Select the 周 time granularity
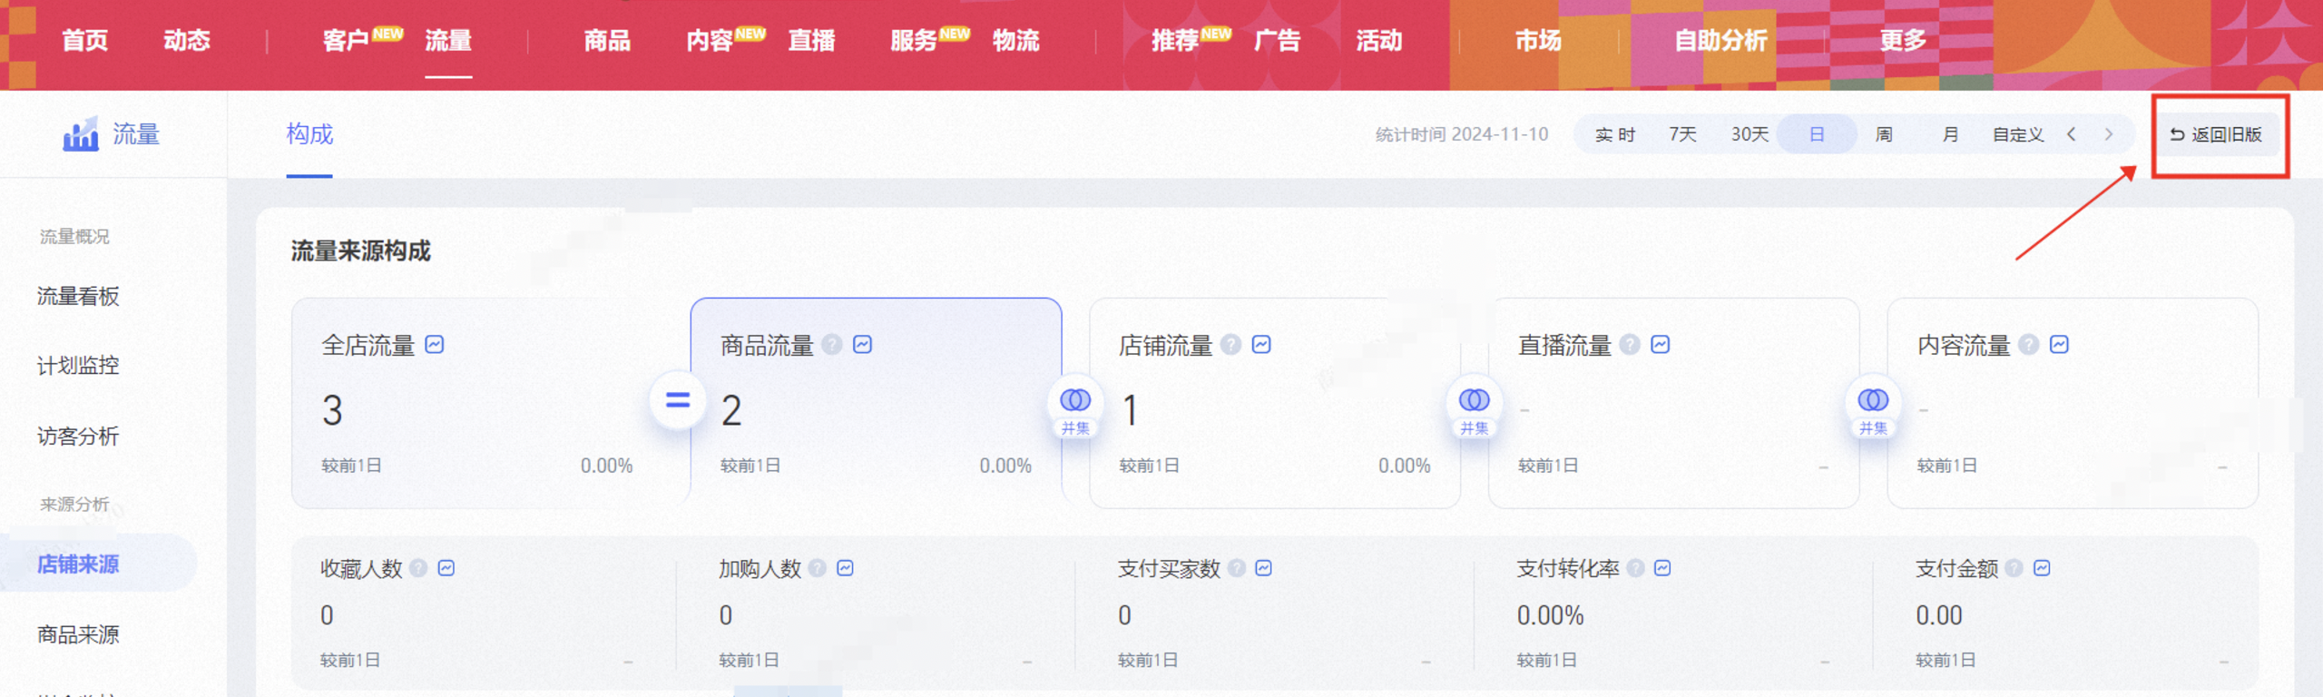The width and height of the screenshot is (2323, 697). [1884, 134]
